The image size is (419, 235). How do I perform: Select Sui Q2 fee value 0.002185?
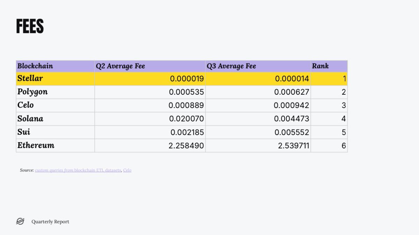tap(187, 132)
